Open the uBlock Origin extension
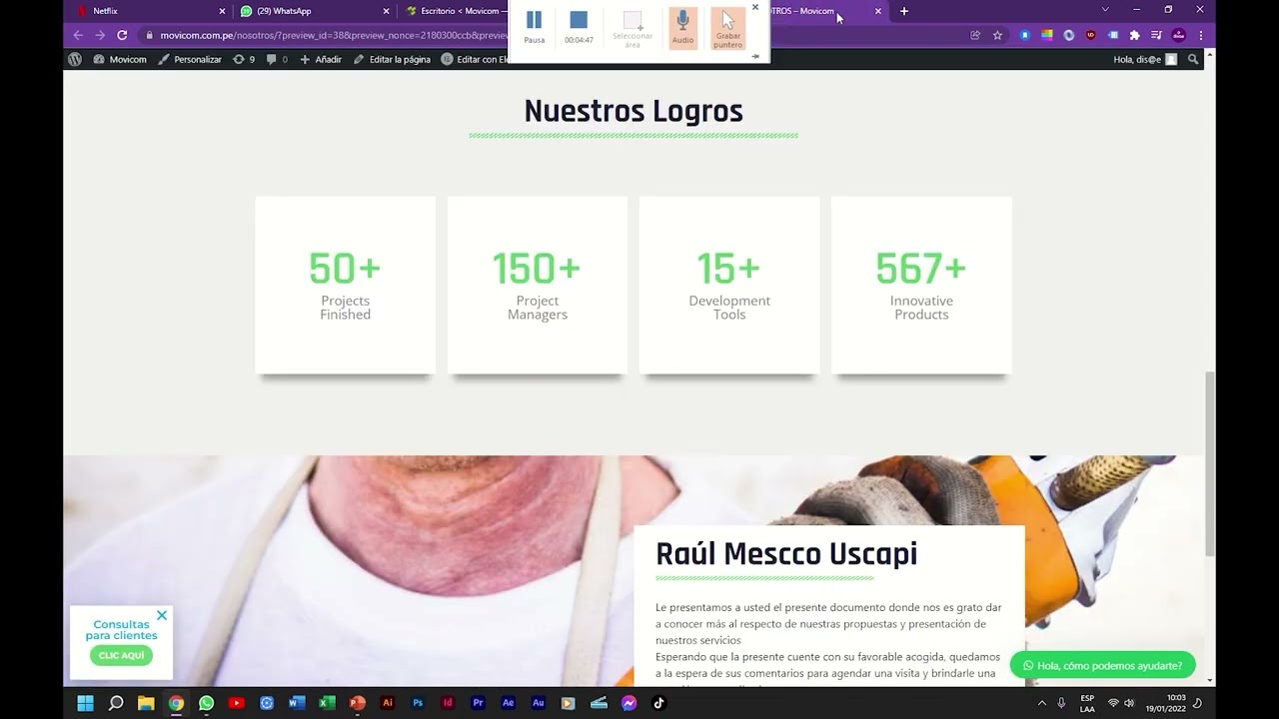1279x719 pixels. [1091, 35]
